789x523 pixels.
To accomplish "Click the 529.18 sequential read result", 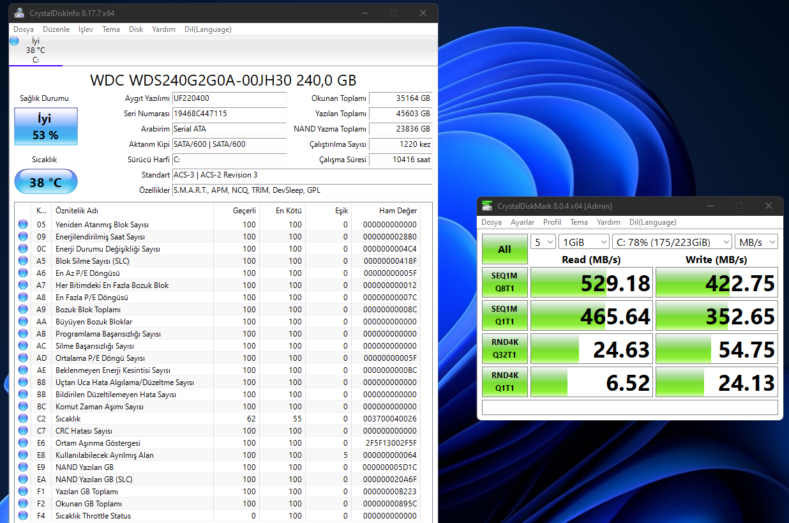I will pyautogui.click(x=591, y=282).
